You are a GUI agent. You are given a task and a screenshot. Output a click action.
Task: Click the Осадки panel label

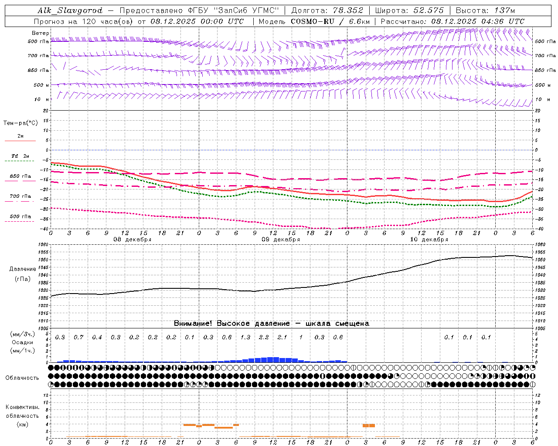click(x=23, y=342)
